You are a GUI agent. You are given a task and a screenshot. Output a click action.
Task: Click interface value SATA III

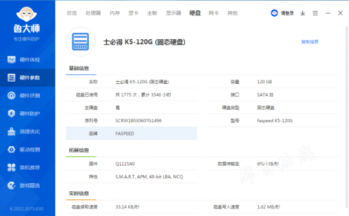(x=265, y=95)
